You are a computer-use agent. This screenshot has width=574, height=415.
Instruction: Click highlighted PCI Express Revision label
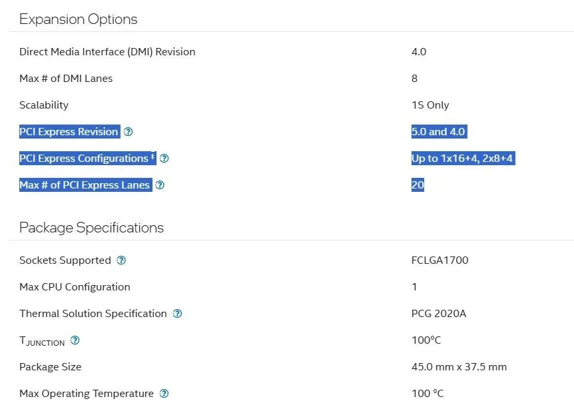coord(69,132)
